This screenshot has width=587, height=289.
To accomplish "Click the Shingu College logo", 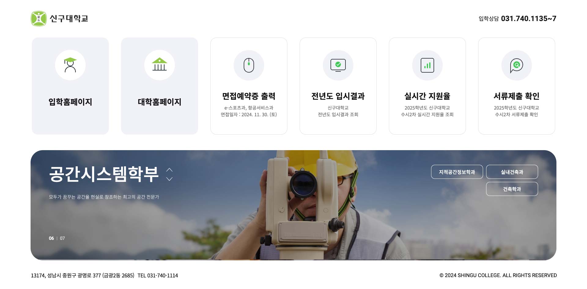I will tap(60, 19).
